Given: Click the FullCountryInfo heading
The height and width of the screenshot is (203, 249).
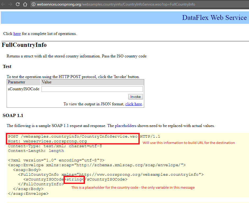Looking at the screenshot, I should click(x=24, y=45).
